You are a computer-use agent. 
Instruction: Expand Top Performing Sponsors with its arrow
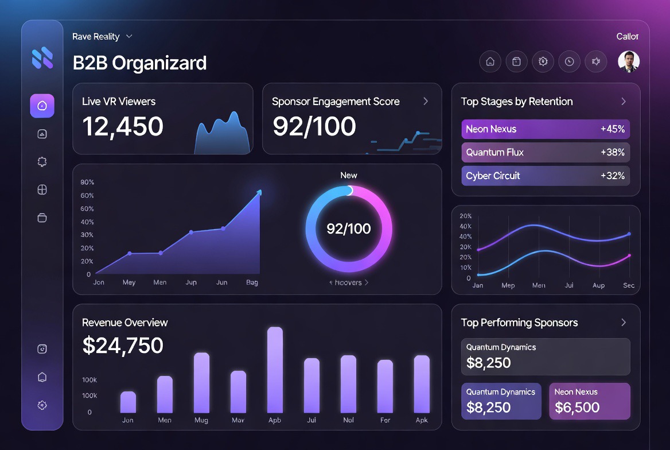(624, 323)
